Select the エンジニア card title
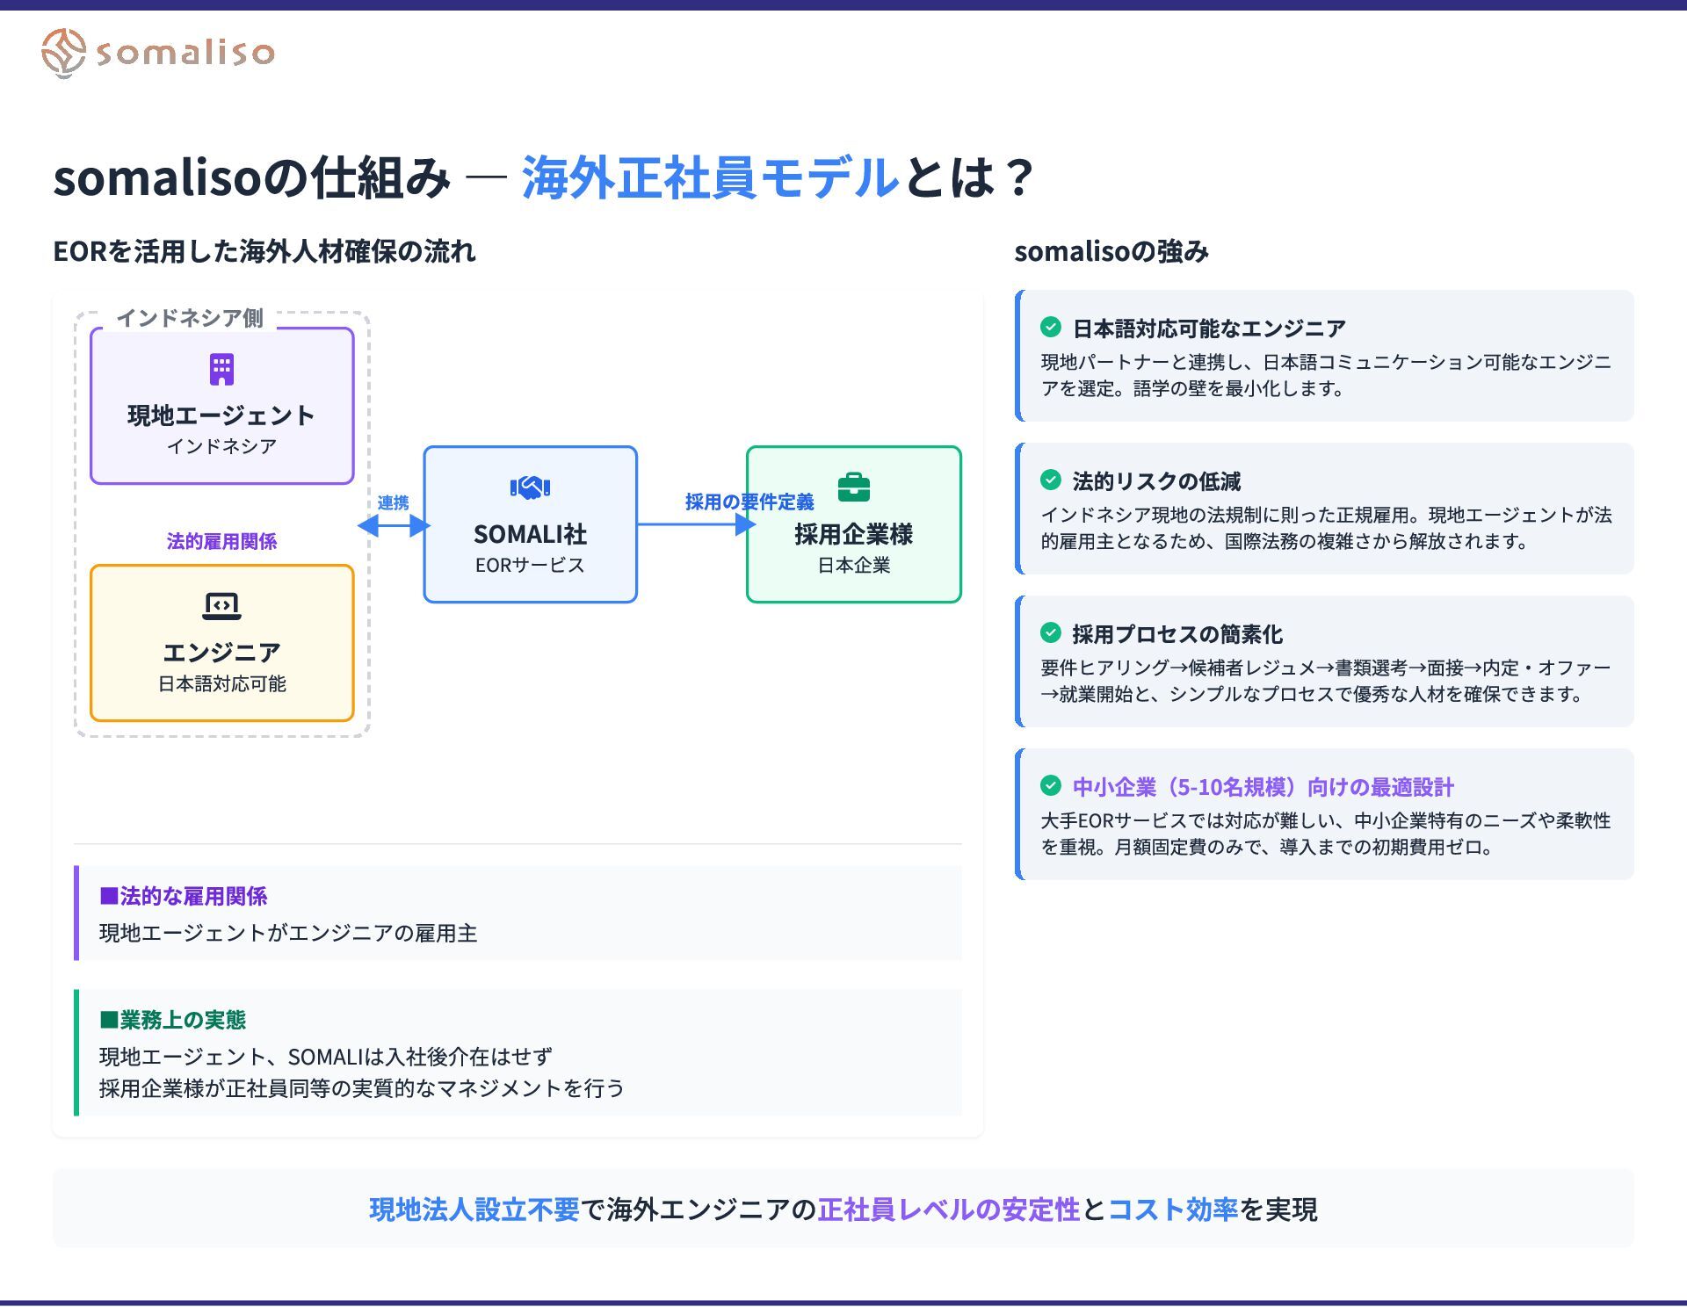 (x=221, y=652)
